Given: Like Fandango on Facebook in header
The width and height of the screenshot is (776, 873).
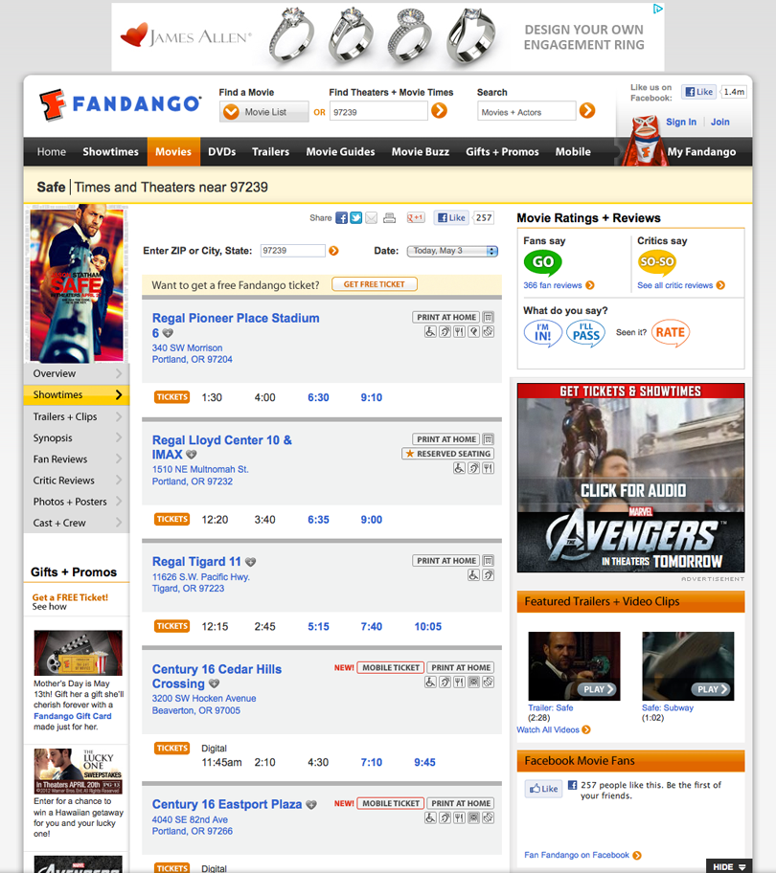Looking at the screenshot, I should pyautogui.click(x=698, y=92).
